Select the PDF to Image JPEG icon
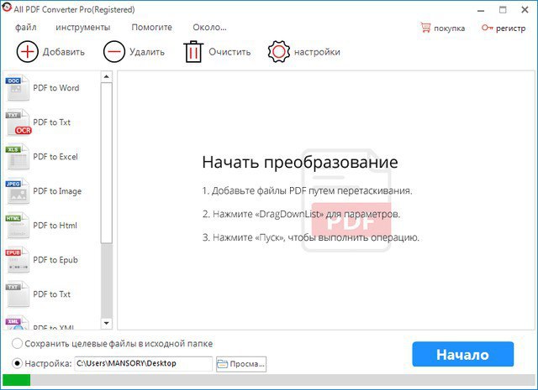 click(x=17, y=191)
